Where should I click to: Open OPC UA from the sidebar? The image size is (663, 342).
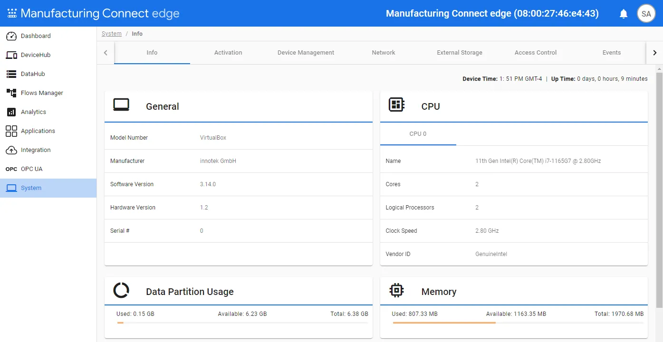click(48, 169)
